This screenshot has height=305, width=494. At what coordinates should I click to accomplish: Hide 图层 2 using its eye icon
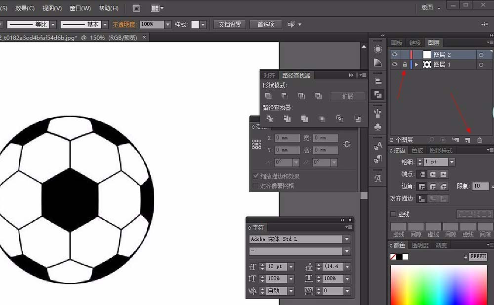pos(395,55)
